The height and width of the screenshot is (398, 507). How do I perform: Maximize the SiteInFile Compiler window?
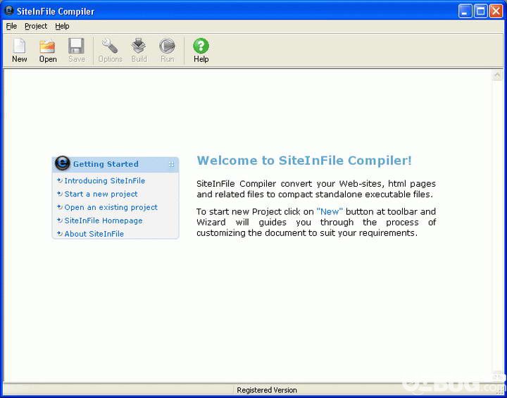(480, 11)
